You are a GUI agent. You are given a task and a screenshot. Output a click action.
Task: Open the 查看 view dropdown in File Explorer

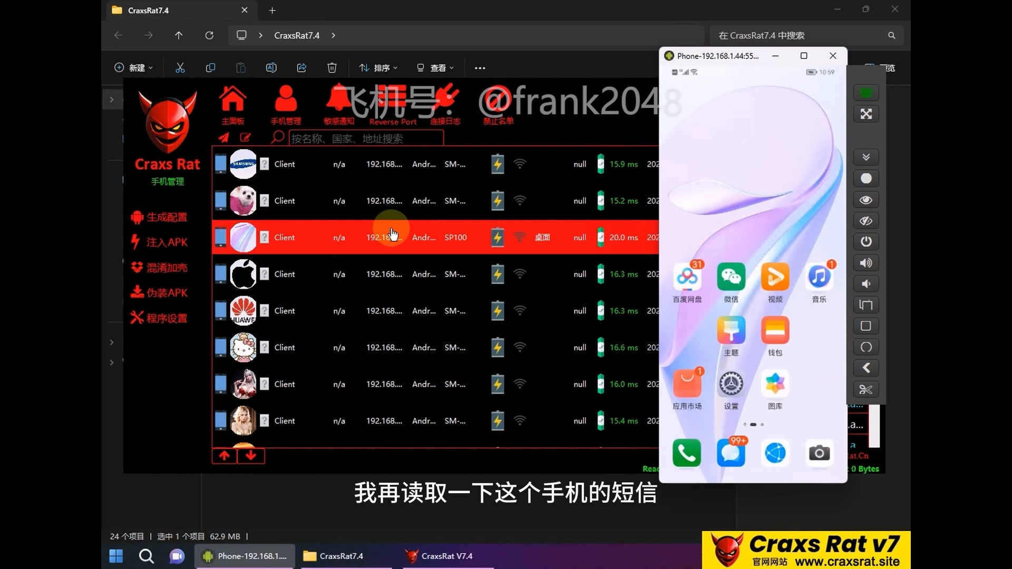435,67
